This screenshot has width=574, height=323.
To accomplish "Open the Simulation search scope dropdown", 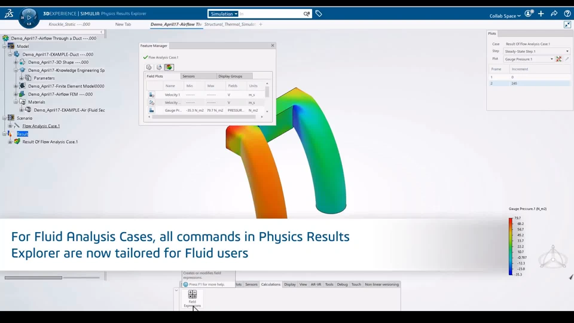I will [224, 14].
